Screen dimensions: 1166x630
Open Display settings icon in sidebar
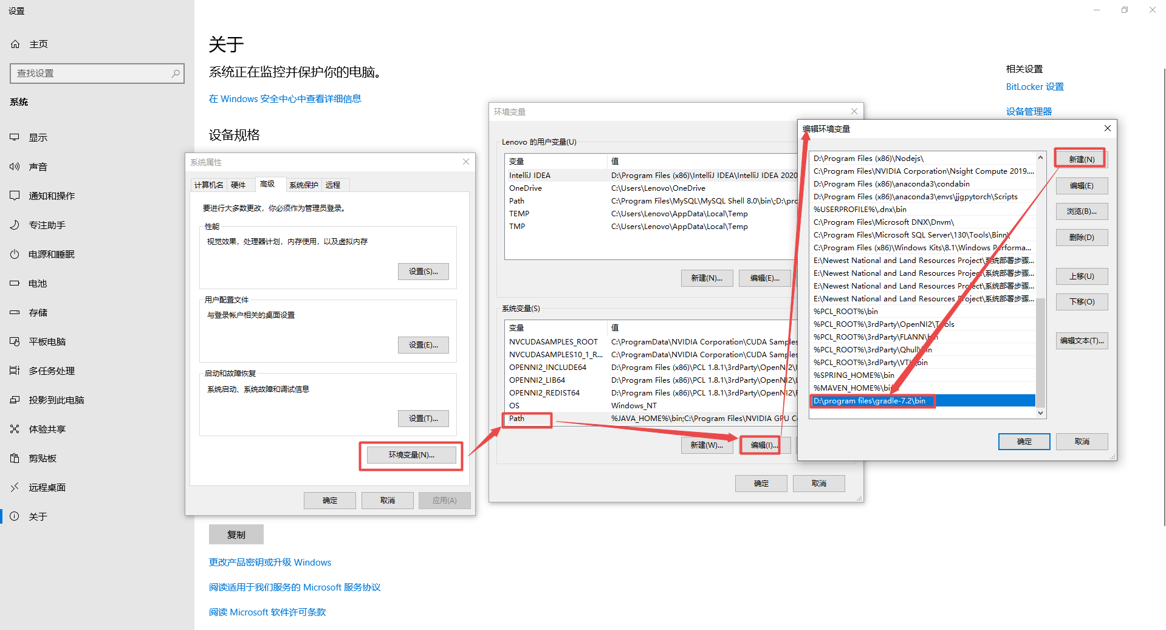click(15, 137)
